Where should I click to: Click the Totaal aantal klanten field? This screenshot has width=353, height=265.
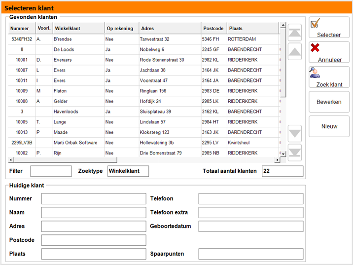(x=282, y=171)
